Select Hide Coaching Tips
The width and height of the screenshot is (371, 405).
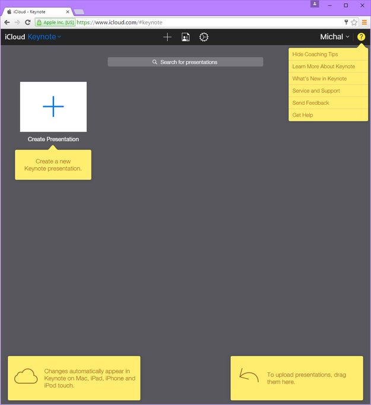click(328, 54)
